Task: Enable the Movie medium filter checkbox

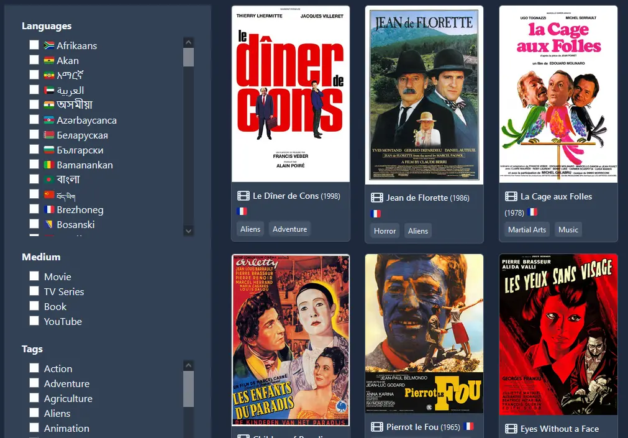Action: click(34, 276)
